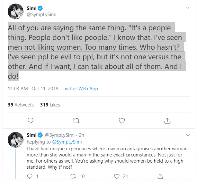Open Simi's avatar on reply tweet

coord(15,139)
